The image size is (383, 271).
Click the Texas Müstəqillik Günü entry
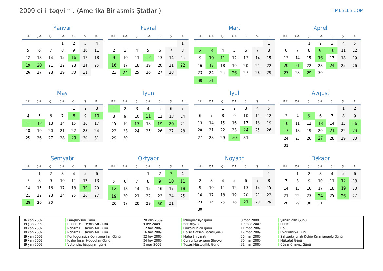pyautogui.click(x=201, y=244)
